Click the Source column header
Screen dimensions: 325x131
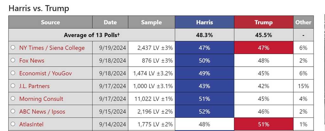[x=50, y=22]
